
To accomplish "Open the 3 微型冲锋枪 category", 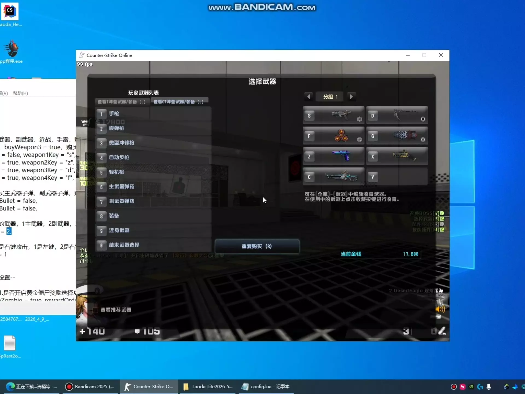I will coord(154,143).
